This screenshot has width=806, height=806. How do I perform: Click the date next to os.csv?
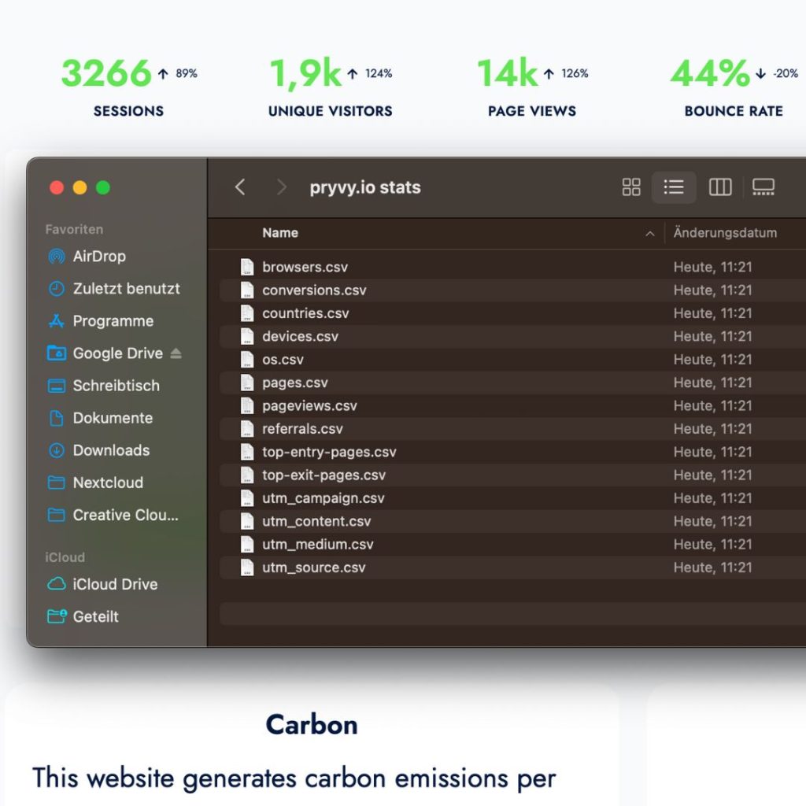[x=712, y=359]
